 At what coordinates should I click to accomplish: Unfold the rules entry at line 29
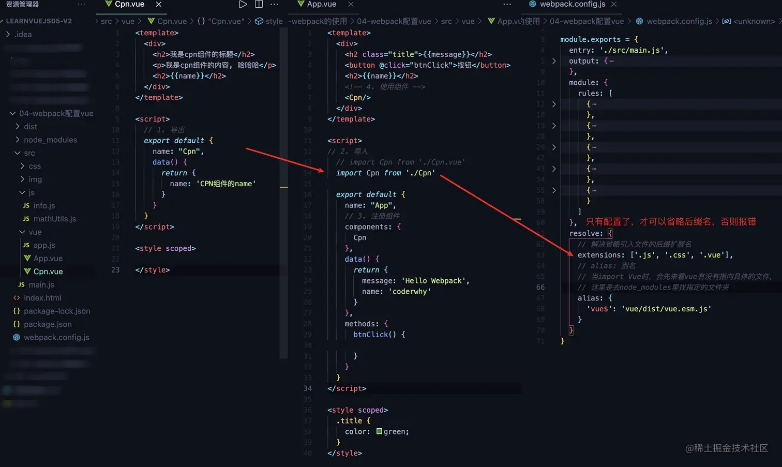(x=554, y=147)
